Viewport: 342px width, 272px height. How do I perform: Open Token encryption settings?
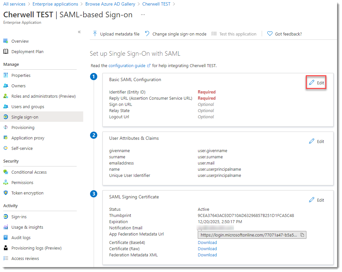point(27,193)
